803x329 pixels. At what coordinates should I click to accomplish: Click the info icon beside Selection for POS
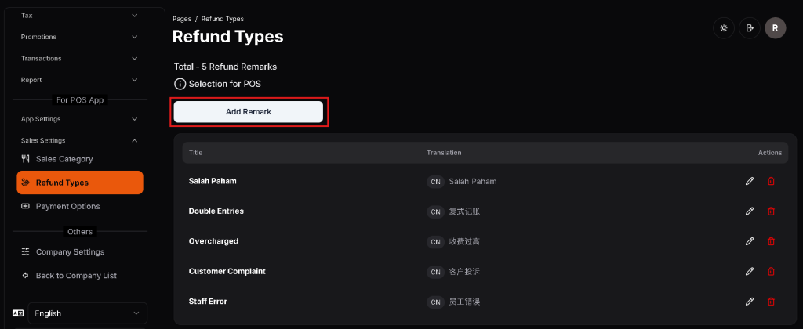tap(180, 84)
